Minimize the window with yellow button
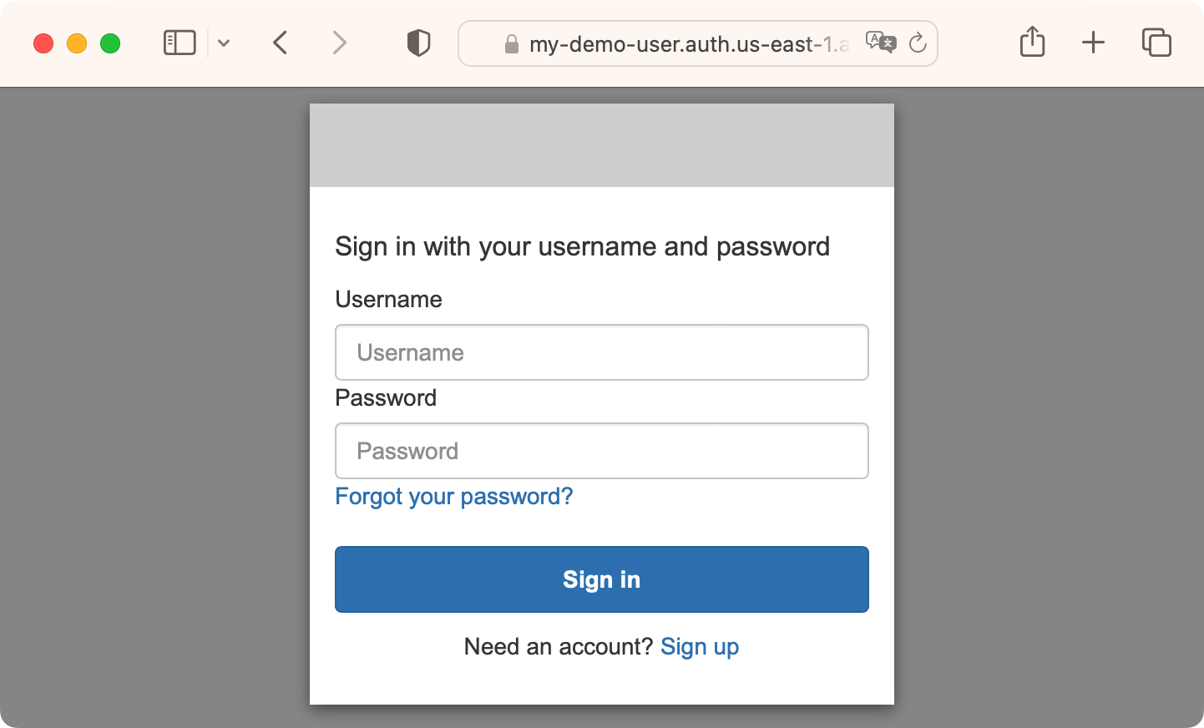This screenshot has width=1204, height=728. (x=77, y=43)
